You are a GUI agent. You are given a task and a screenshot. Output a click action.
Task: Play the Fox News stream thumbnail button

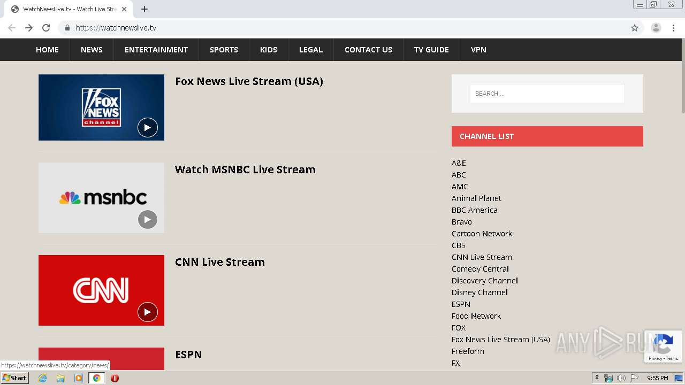click(148, 128)
